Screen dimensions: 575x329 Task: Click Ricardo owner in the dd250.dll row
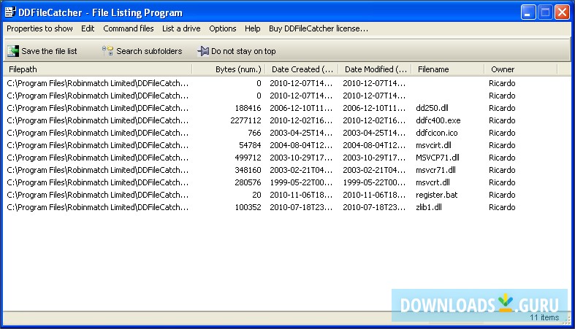502,108
